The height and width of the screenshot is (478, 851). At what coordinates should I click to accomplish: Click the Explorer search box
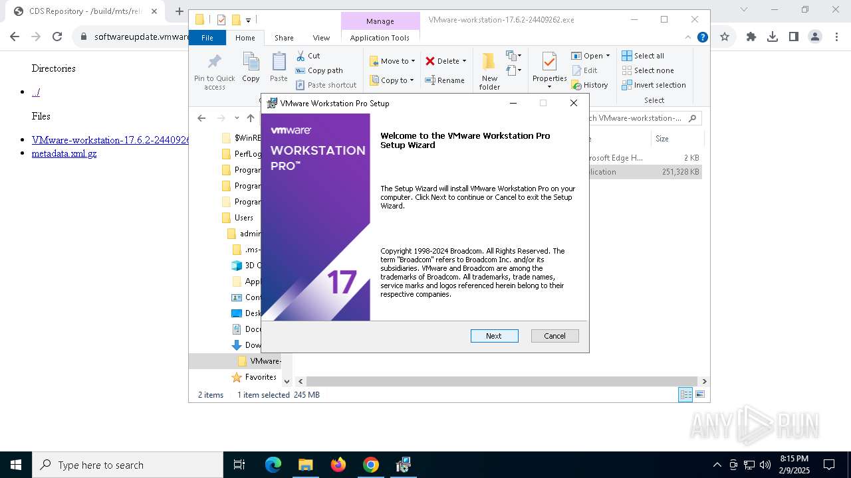pos(642,118)
